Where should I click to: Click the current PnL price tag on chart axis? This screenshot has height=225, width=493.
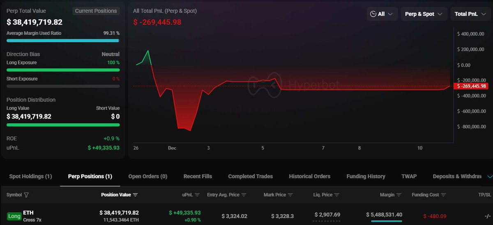(x=472, y=86)
